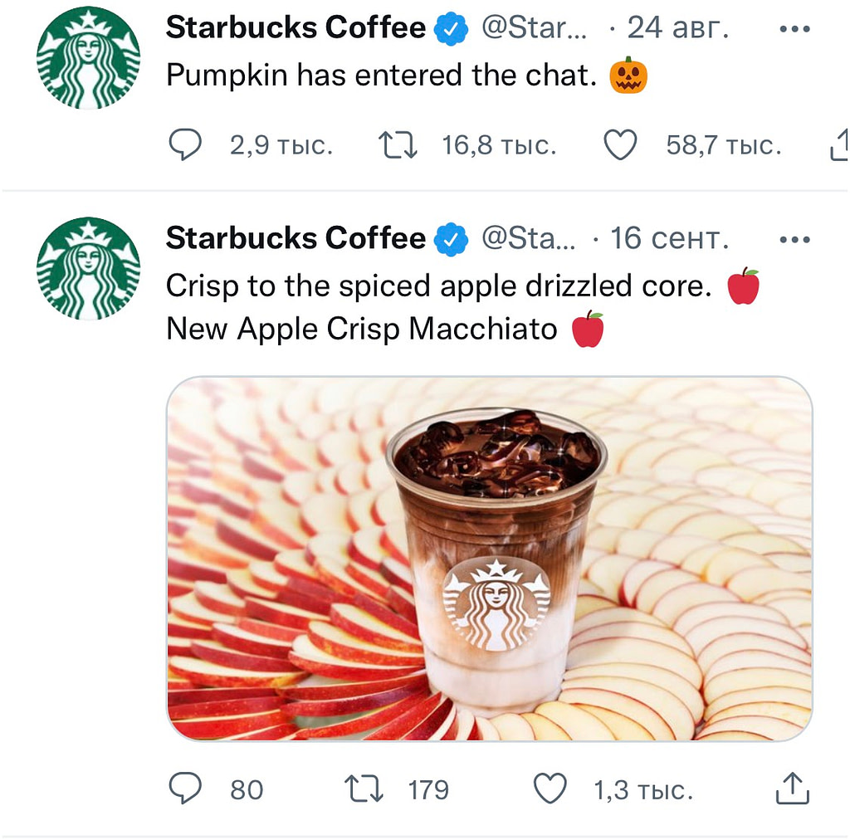Open more options for the 16 сент. tweet
This screenshot has width=850, height=840.
click(x=794, y=240)
